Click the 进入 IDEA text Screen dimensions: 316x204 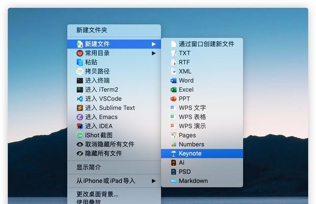(99, 126)
